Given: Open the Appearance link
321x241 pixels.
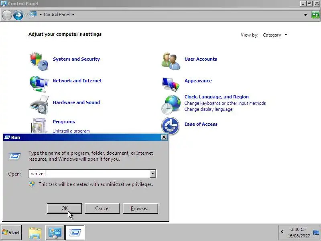Looking at the screenshot, I should [198, 81].
